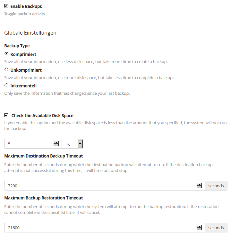This screenshot has height=243, width=247.
Task: Increment Destination Backup Timeout spinner up
Action: coord(199,184)
